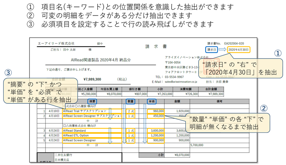Screen dimensions: 286x165
Task: Click total ¥7,989,300 beside (税込)
Action: point(92,79)
